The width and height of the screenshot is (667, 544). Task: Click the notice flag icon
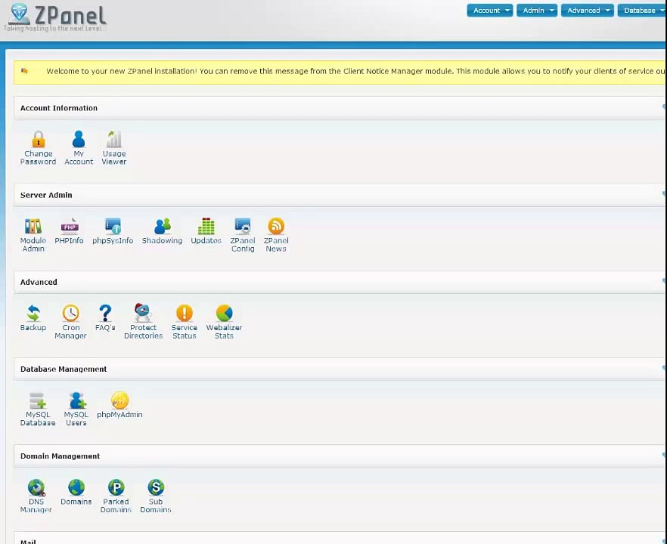click(25, 71)
